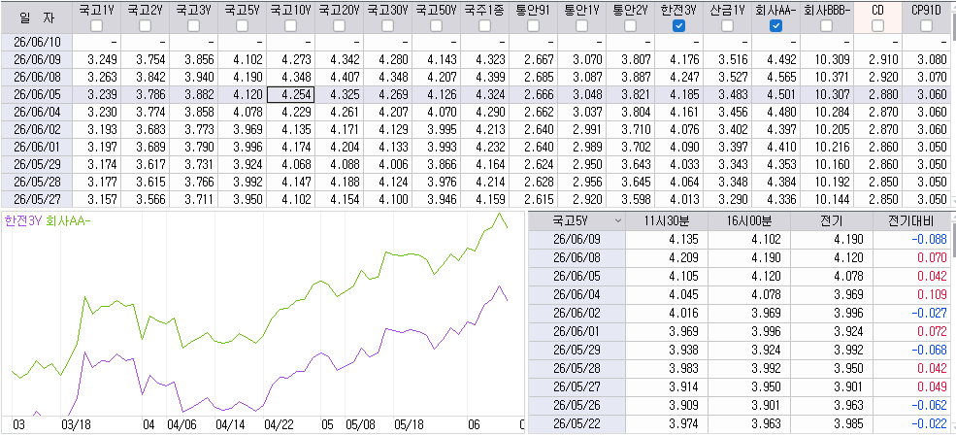
Task: Check the CP91D checkbox
Action: 926,25
